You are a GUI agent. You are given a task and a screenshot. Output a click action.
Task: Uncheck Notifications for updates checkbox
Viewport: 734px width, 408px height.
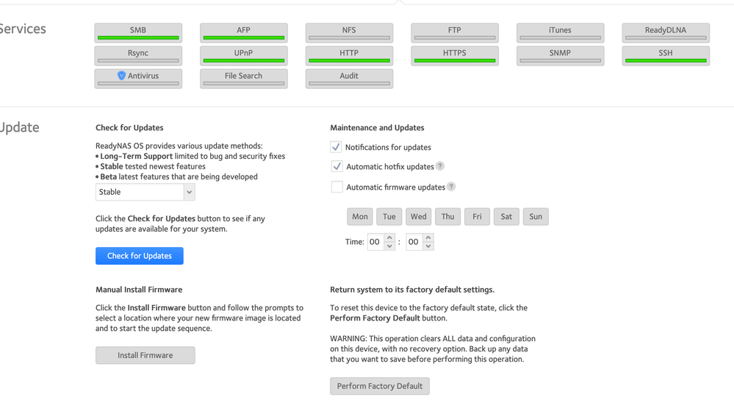pyautogui.click(x=336, y=147)
